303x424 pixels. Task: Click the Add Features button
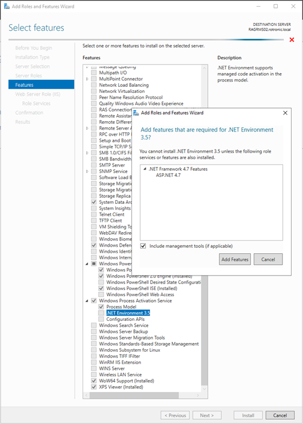click(235, 259)
